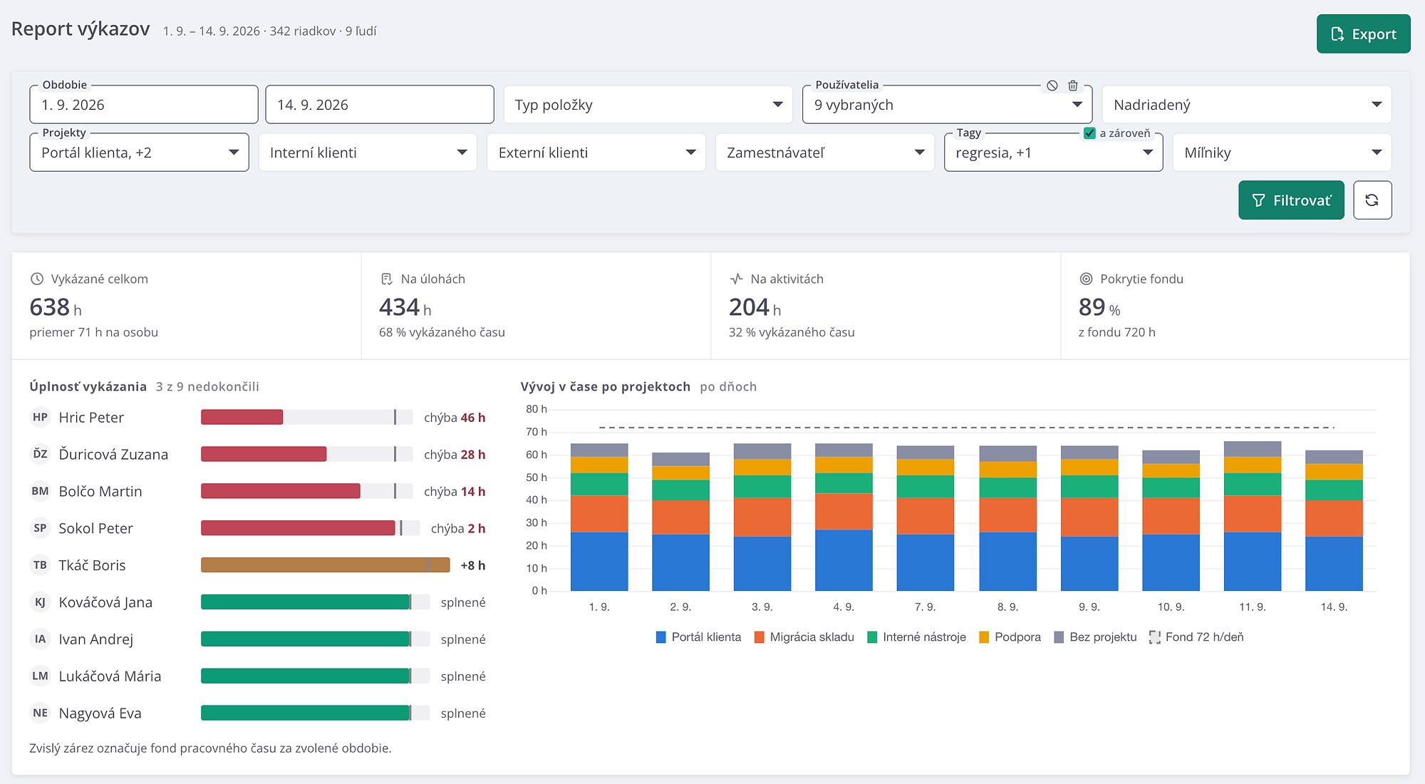Click the stacked chart bar for 1. 9.
The height and width of the screenshot is (784, 1425).
599,517
